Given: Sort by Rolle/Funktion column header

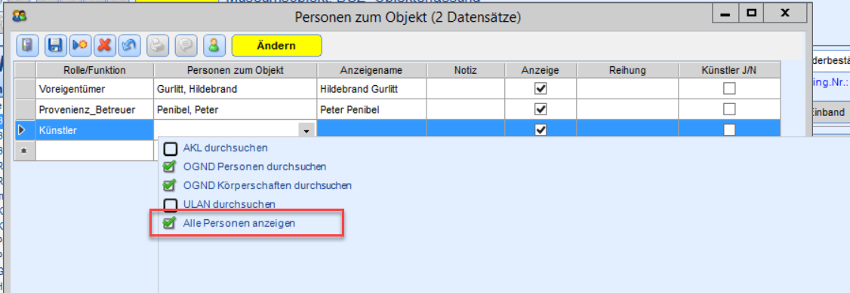Looking at the screenshot, I should click(94, 70).
